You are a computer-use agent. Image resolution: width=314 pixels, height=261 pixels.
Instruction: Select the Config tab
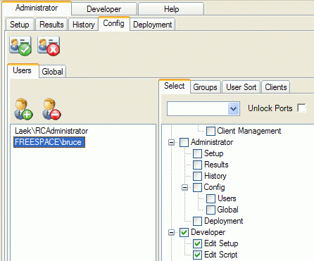[114, 23]
